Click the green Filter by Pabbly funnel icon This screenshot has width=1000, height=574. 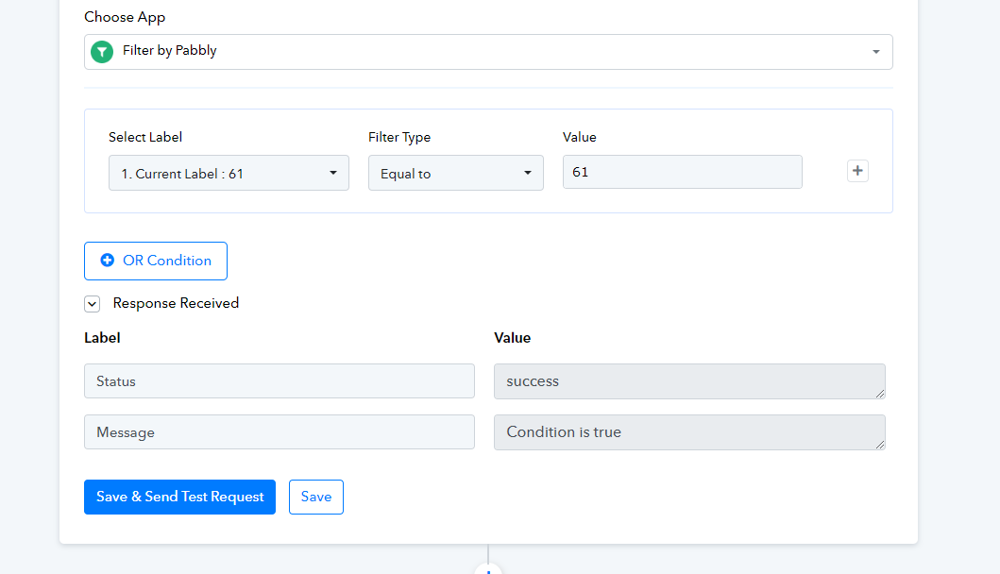pos(102,52)
